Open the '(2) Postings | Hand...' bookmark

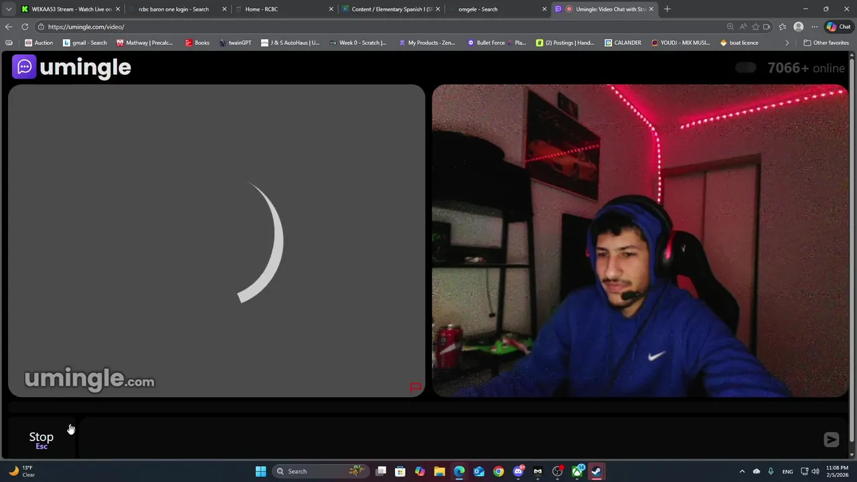[x=565, y=43]
